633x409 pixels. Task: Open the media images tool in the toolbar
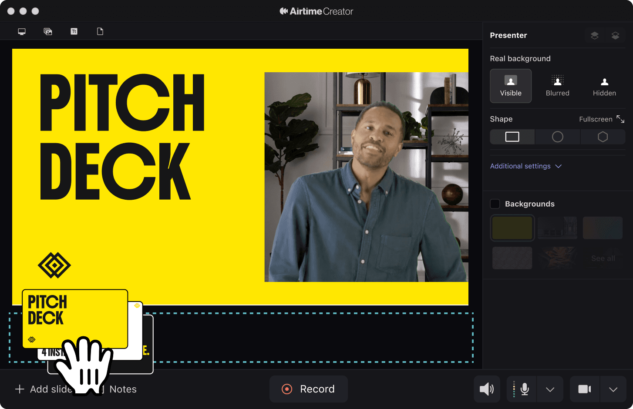[x=47, y=31]
